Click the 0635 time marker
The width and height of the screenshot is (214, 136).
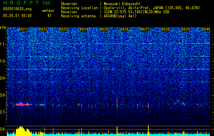[104, 29]
